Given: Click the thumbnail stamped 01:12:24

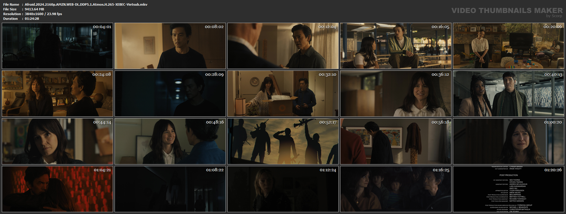Looking at the screenshot, I should 283,189.
